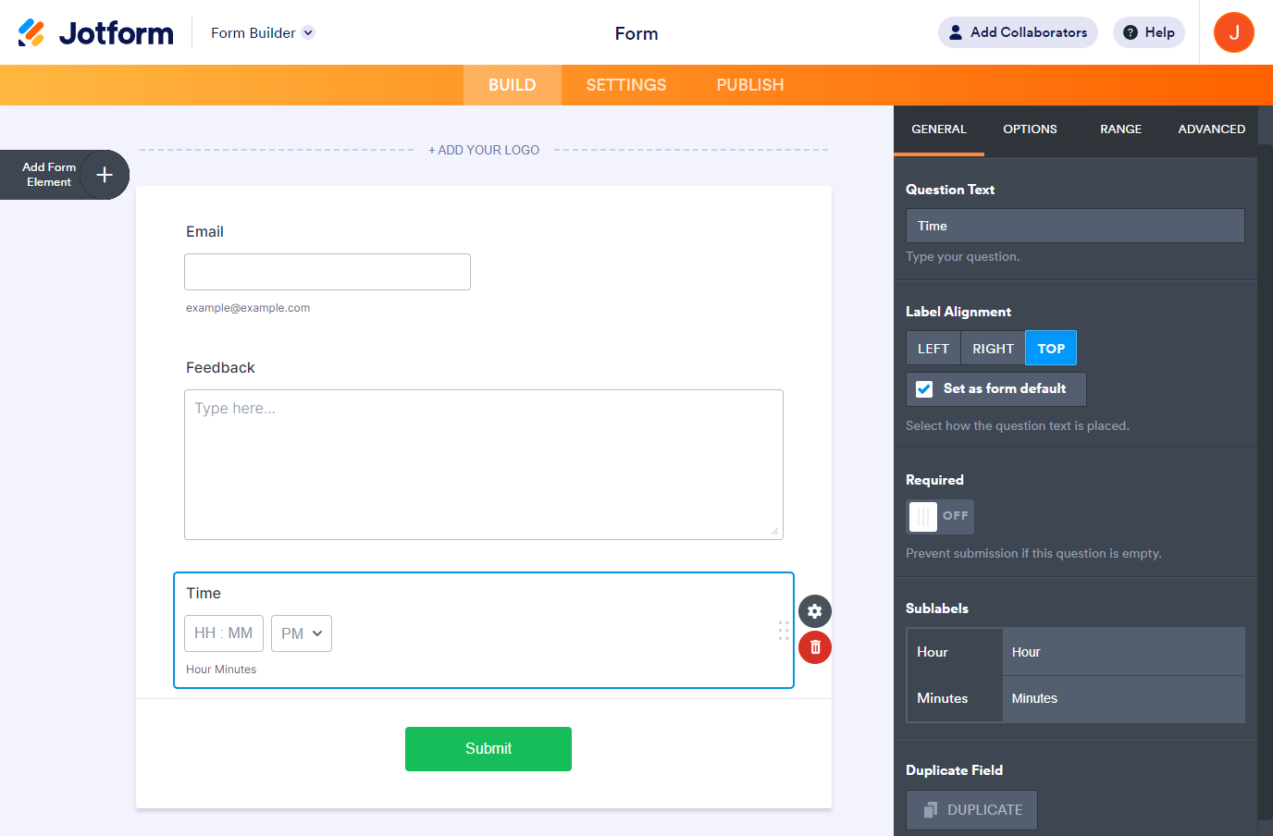Viewport: 1273px width, 836px height.
Task: Delete the Time field with trash icon
Action: coord(815,647)
